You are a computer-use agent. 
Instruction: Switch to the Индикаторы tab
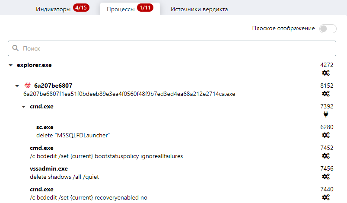(53, 9)
